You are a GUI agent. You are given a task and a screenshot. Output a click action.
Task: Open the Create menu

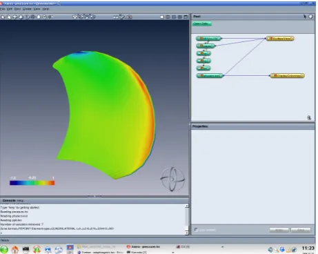pyautogui.click(x=27, y=9)
